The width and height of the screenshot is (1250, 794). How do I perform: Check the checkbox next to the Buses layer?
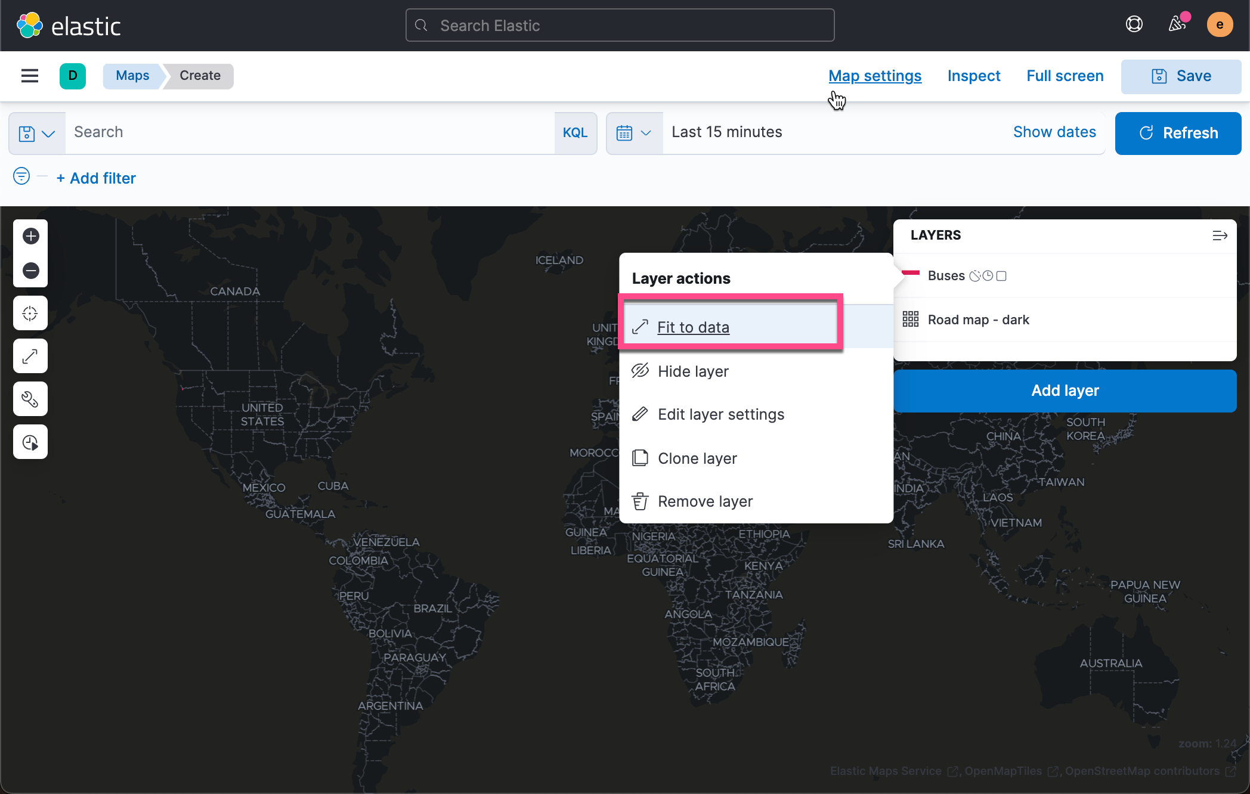point(1003,275)
